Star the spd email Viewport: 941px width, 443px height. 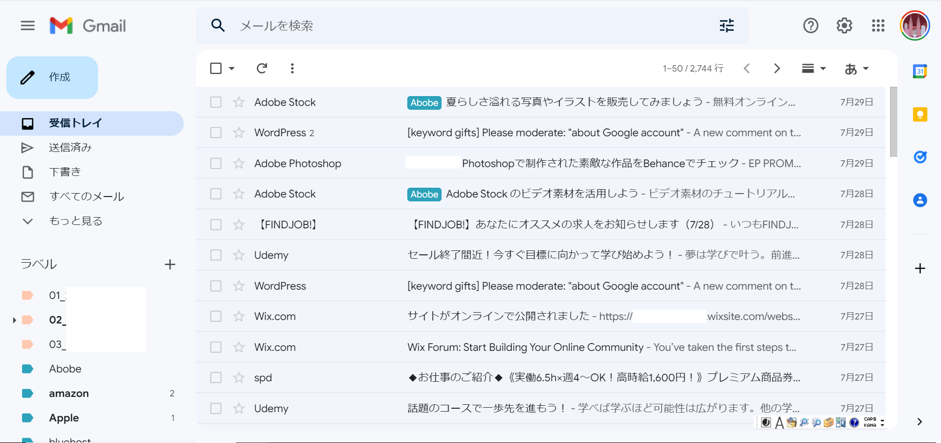point(239,377)
